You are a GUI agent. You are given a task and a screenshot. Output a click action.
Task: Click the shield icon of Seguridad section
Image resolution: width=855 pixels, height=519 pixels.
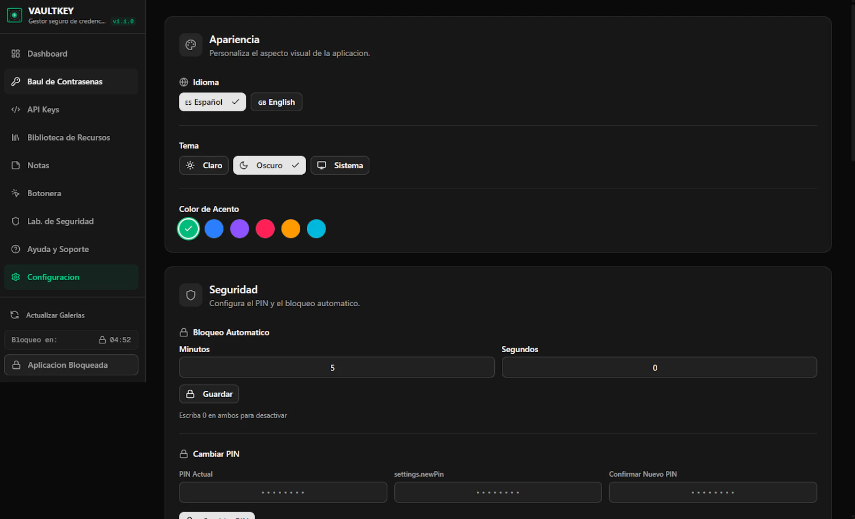tap(191, 295)
